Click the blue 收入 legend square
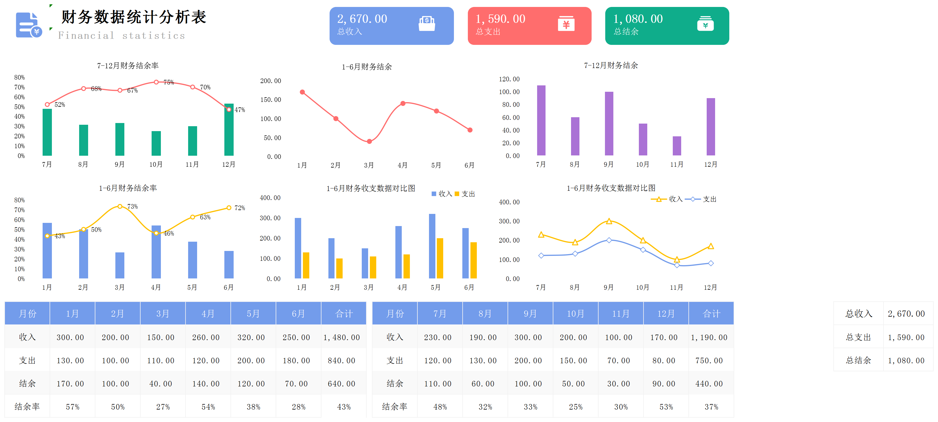This screenshot has width=938, height=422. pos(434,194)
